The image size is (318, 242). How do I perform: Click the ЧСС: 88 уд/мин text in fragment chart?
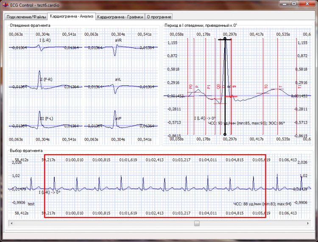click(x=262, y=204)
